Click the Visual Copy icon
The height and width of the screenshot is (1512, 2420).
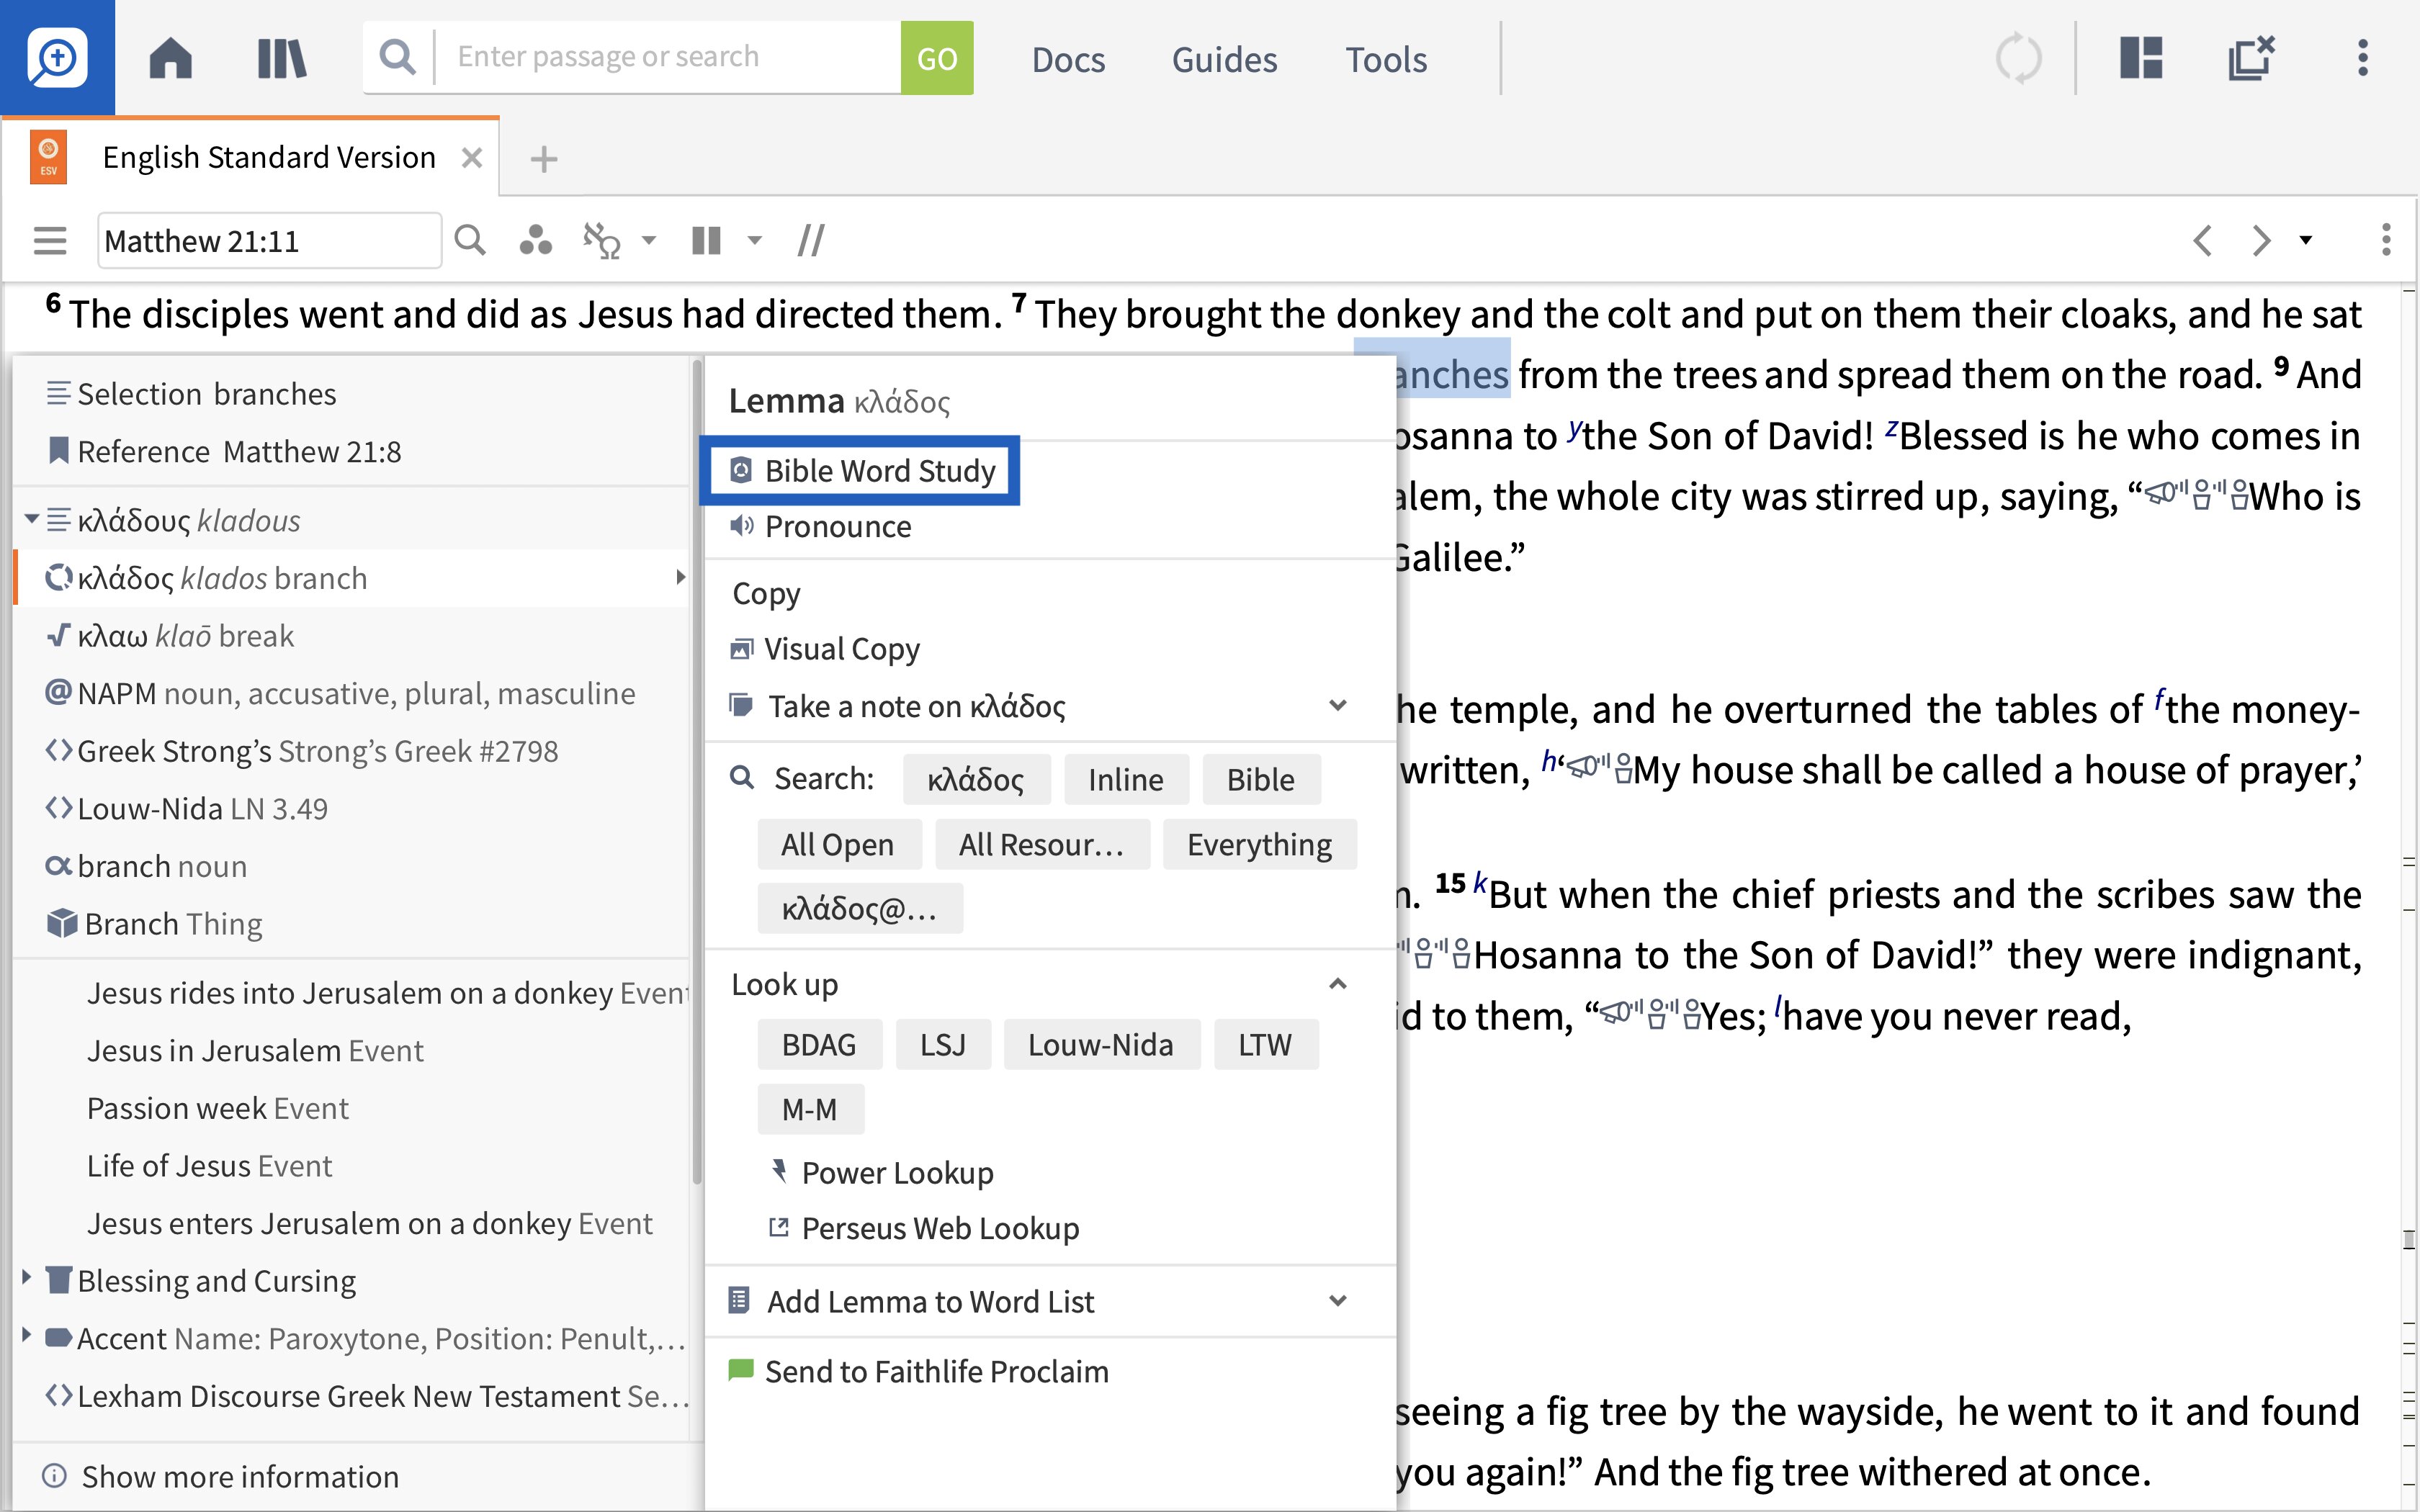click(741, 649)
